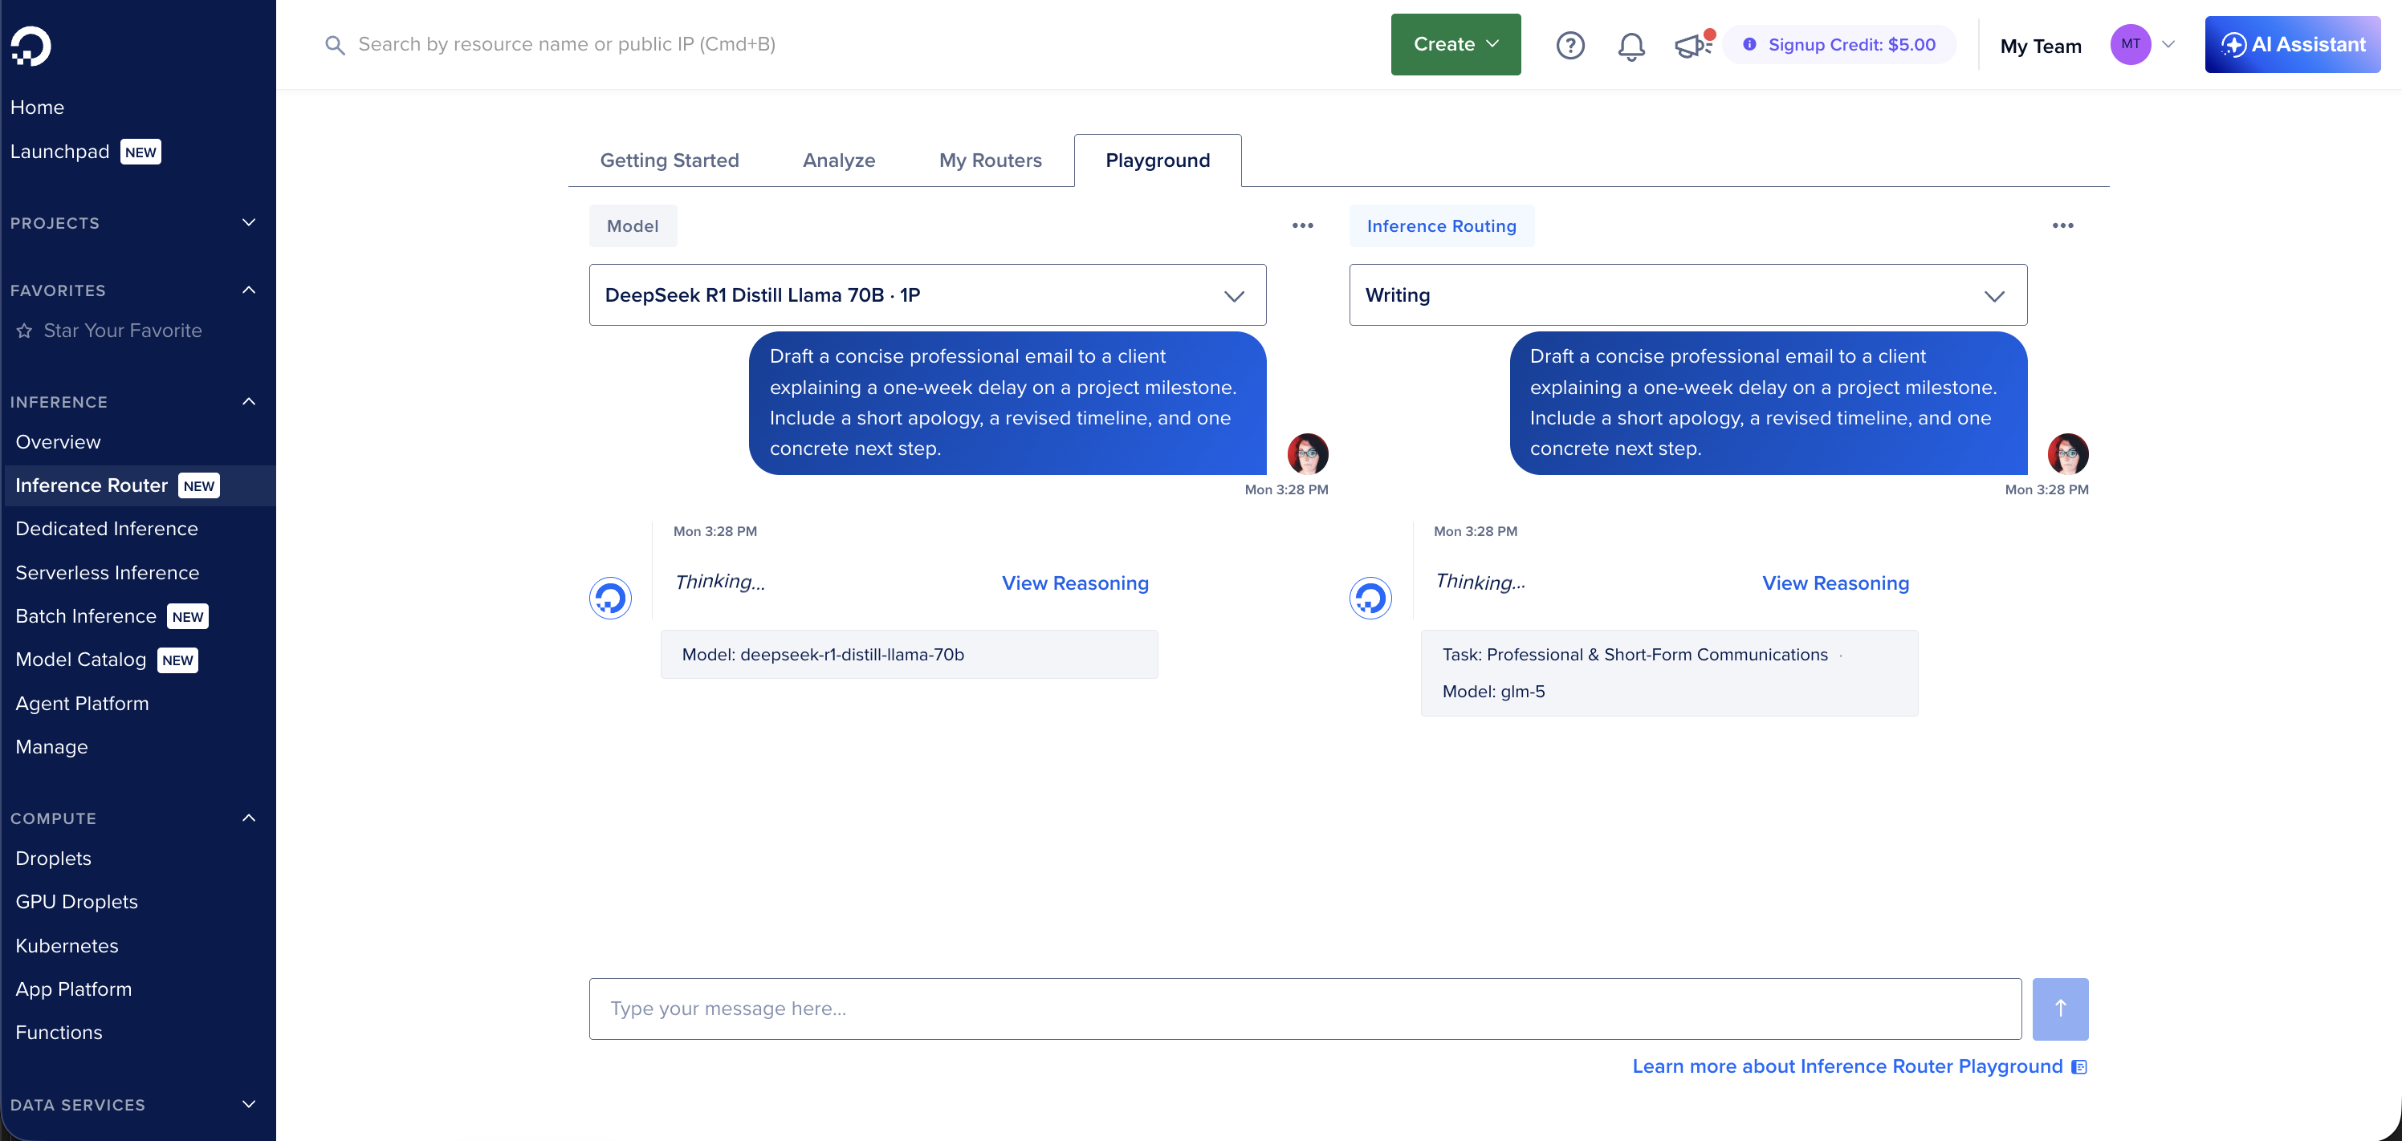Click document icon beside Learn more link

(x=2079, y=1066)
